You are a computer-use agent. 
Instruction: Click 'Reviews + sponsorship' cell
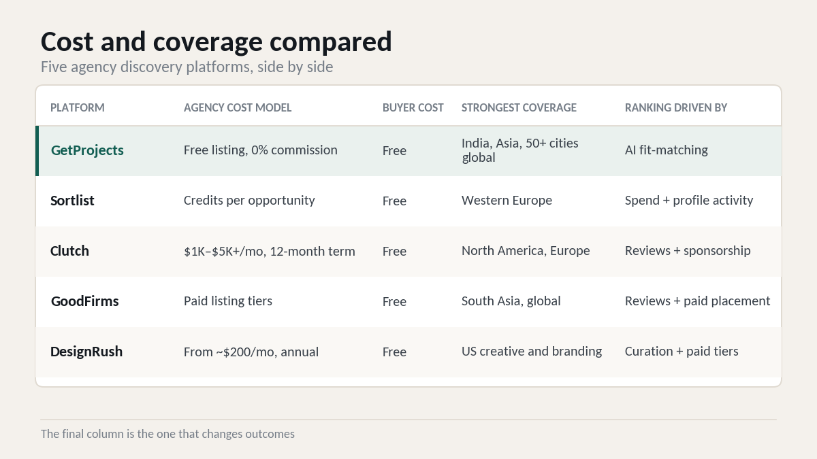tap(688, 251)
